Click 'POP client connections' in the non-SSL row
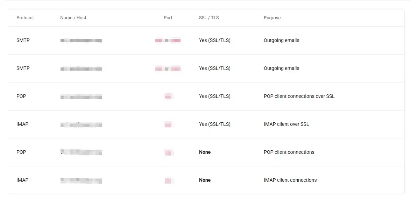The image size is (410, 201). 289,152
